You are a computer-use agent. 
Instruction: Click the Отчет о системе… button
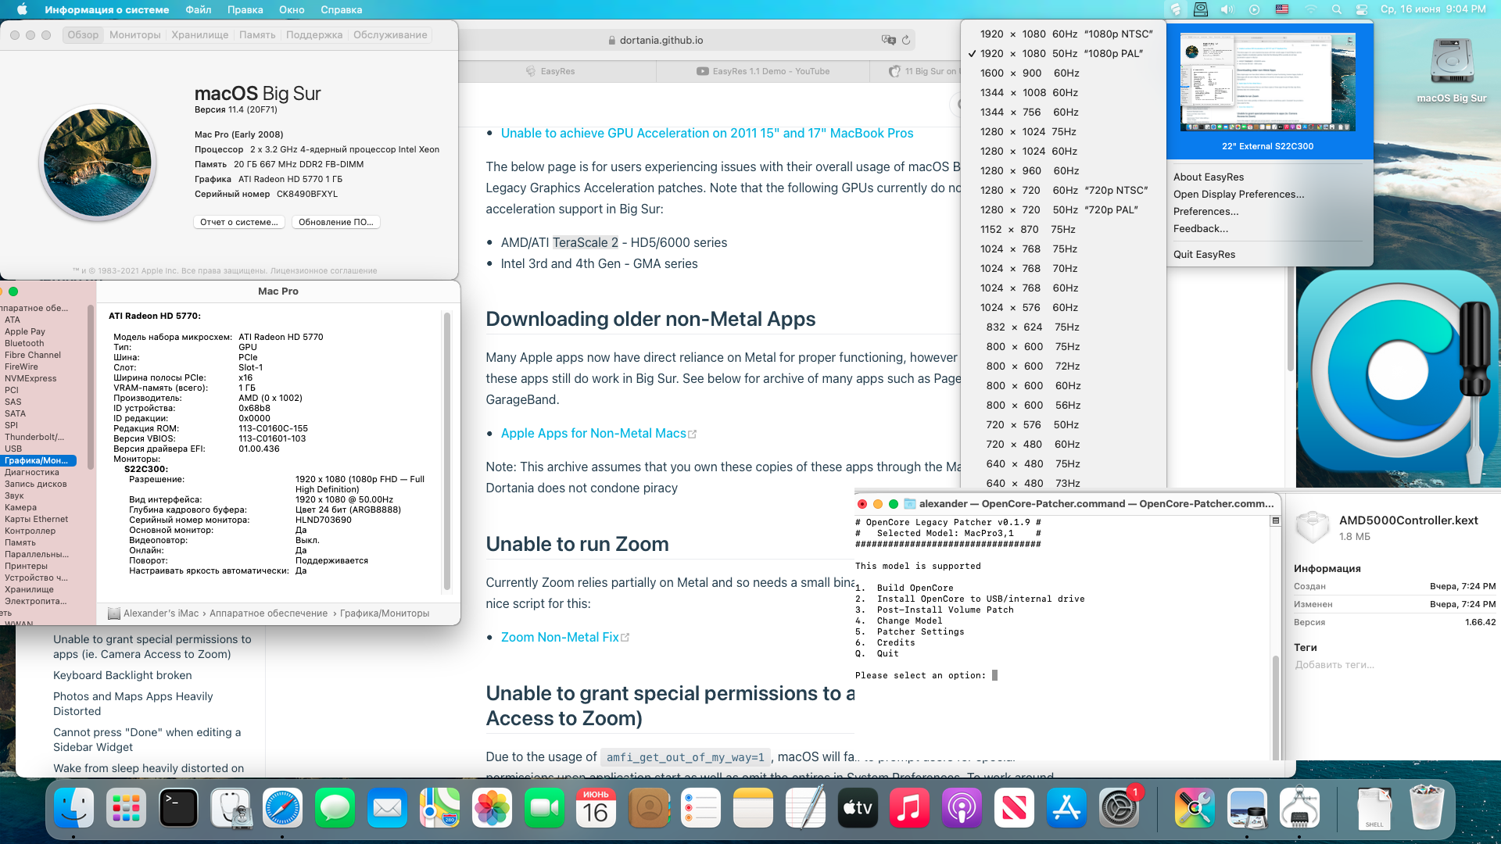(x=239, y=222)
